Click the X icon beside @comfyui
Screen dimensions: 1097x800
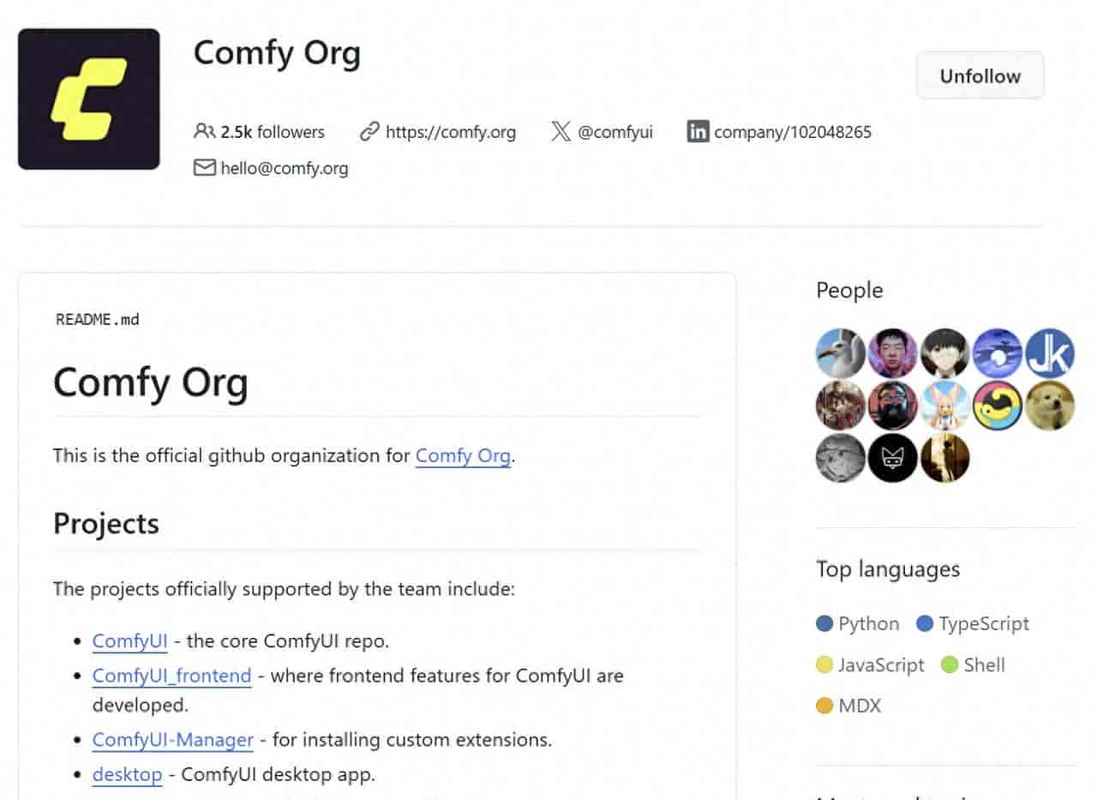[x=560, y=132]
